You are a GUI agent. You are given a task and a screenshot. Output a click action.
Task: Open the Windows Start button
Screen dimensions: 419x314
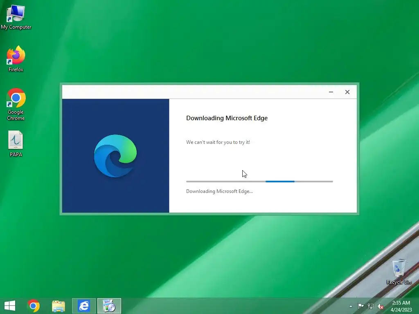point(10,306)
